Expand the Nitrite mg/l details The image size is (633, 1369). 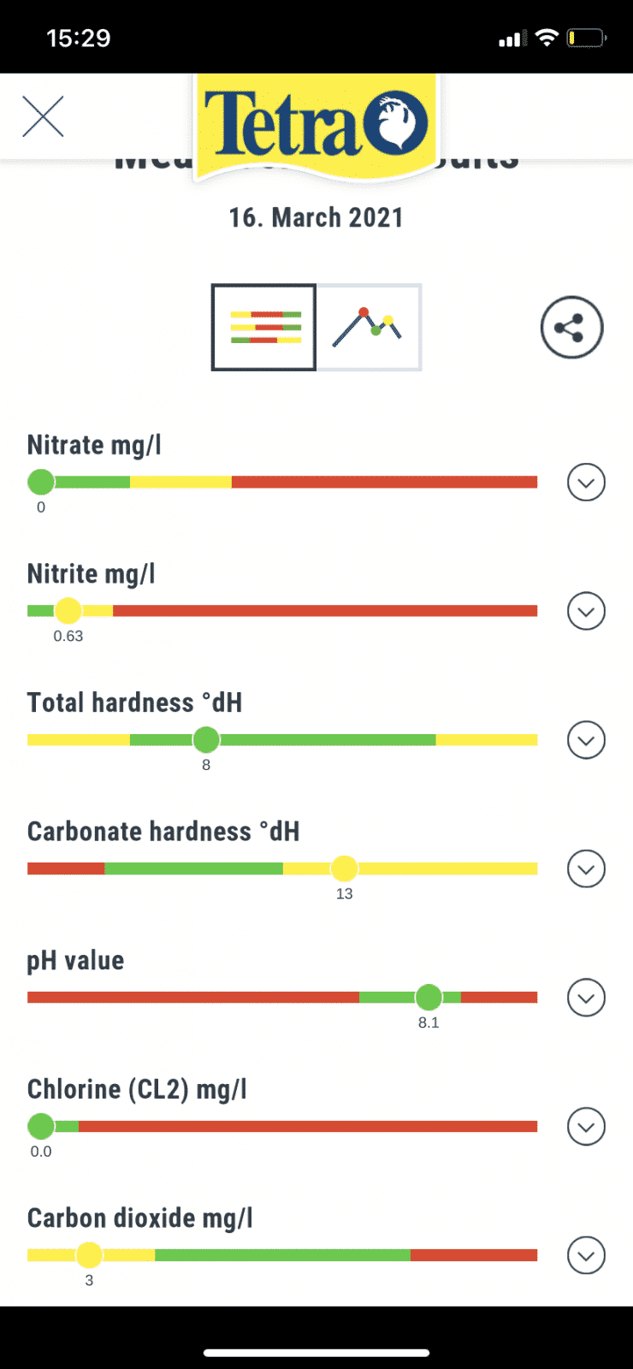(586, 611)
